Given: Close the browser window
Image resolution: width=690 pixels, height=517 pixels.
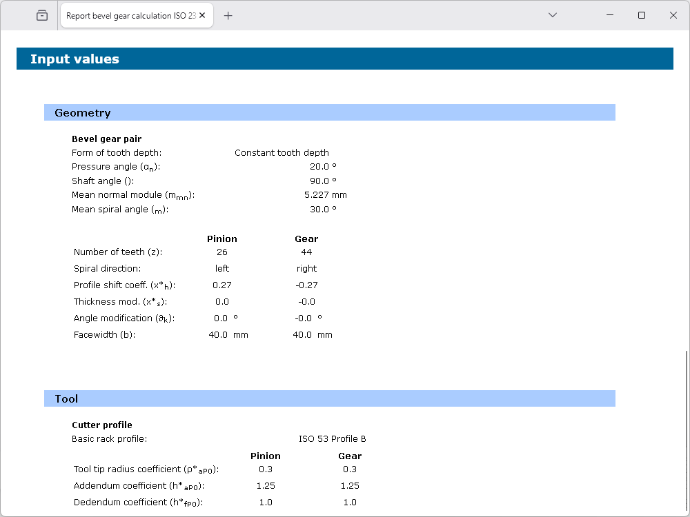Looking at the screenshot, I should coord(673,15).
